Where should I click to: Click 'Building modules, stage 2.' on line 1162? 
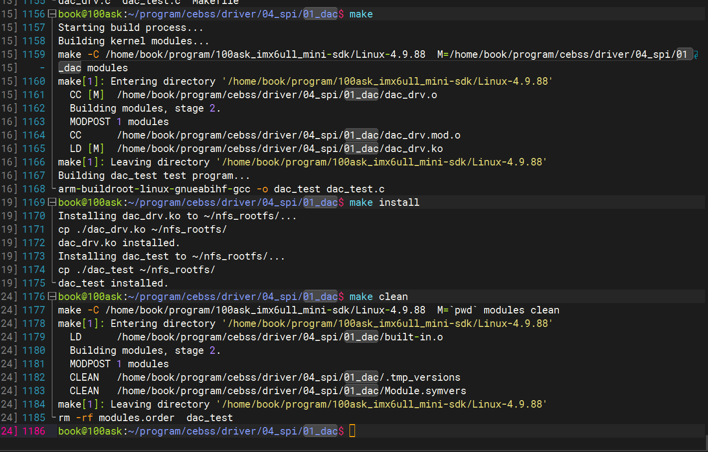coord(145,108)
